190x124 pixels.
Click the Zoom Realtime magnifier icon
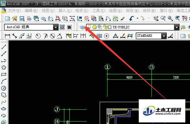(163, 18)
